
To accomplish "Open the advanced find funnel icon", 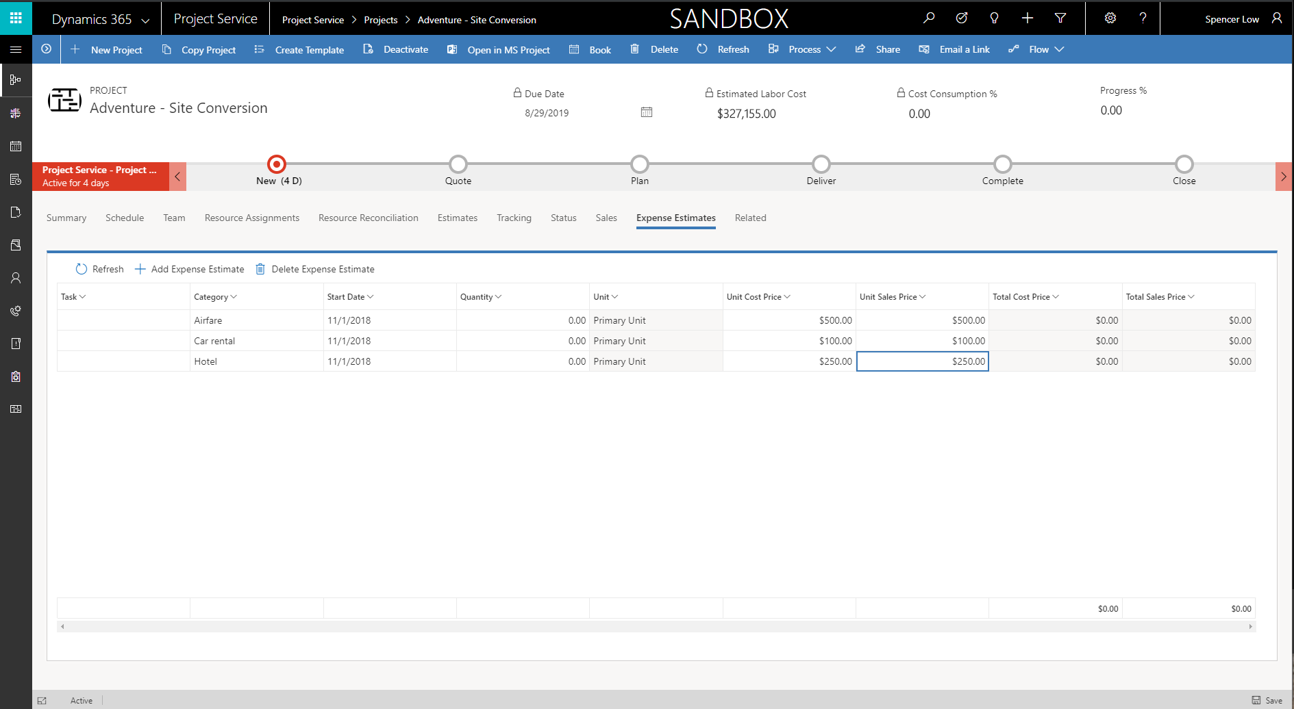I will (1060, 18).
